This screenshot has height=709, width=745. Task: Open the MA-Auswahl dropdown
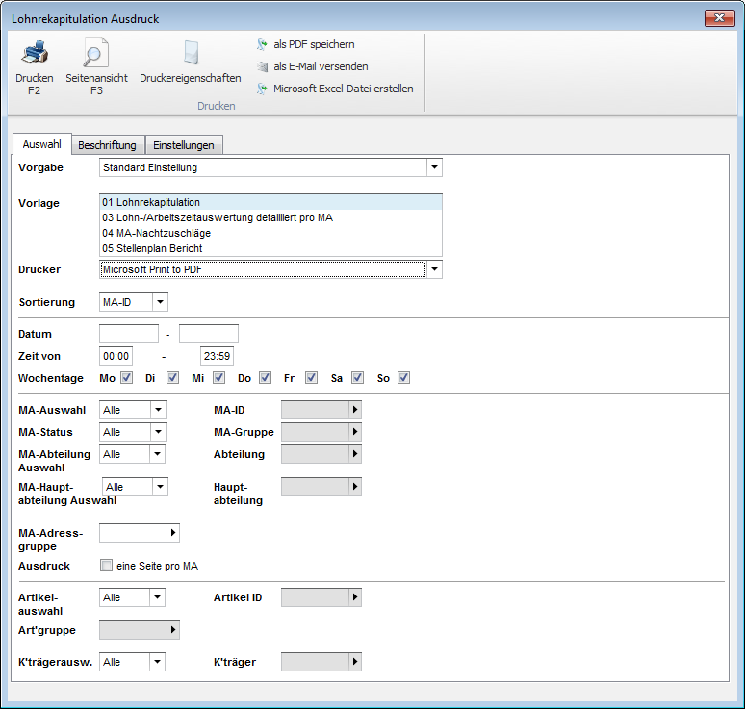[158, 410]
